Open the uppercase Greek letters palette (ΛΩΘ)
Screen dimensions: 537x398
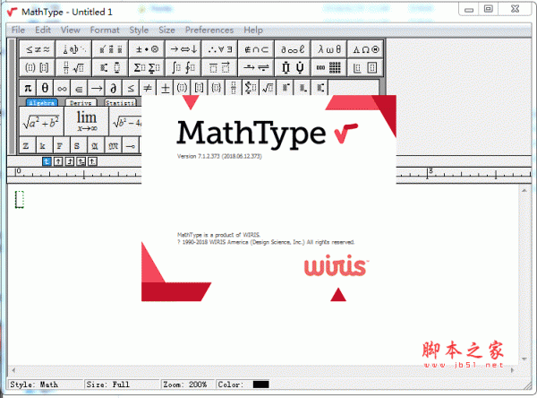[365, 49]
